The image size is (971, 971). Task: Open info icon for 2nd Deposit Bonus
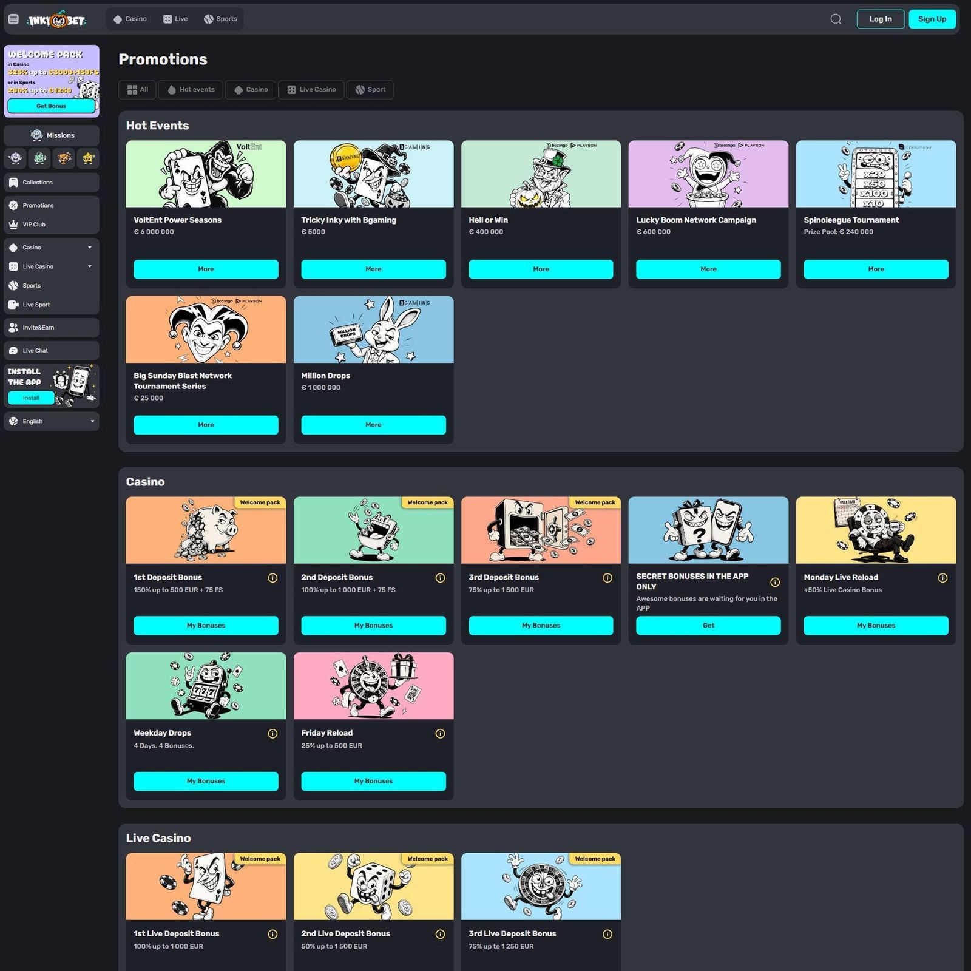tap(440, 578)
